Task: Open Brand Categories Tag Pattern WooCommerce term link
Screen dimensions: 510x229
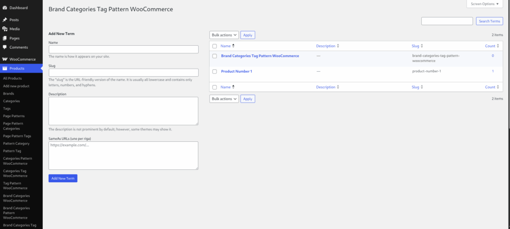Action: coord(260,56)
